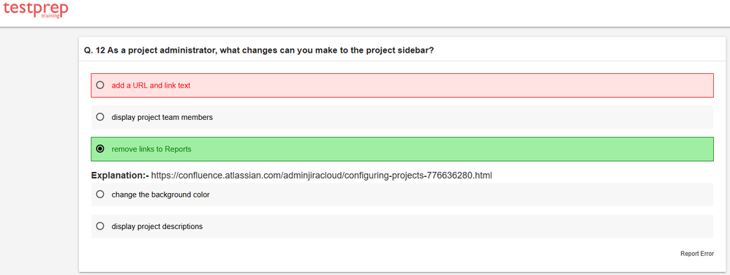Click the 'display project team members' answer text
Screen dimensions: 730x275
[162, 117]
